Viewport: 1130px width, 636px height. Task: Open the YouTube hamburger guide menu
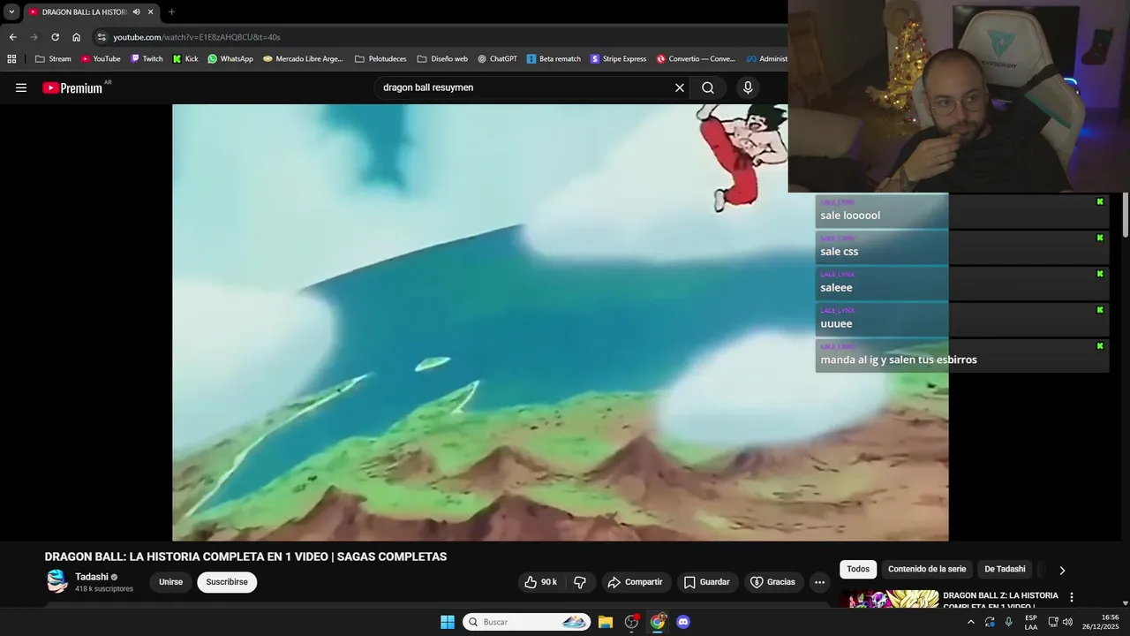[x=21, y=87]
